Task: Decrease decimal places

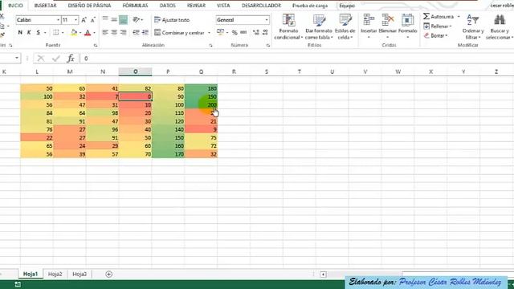Action: 265,32
